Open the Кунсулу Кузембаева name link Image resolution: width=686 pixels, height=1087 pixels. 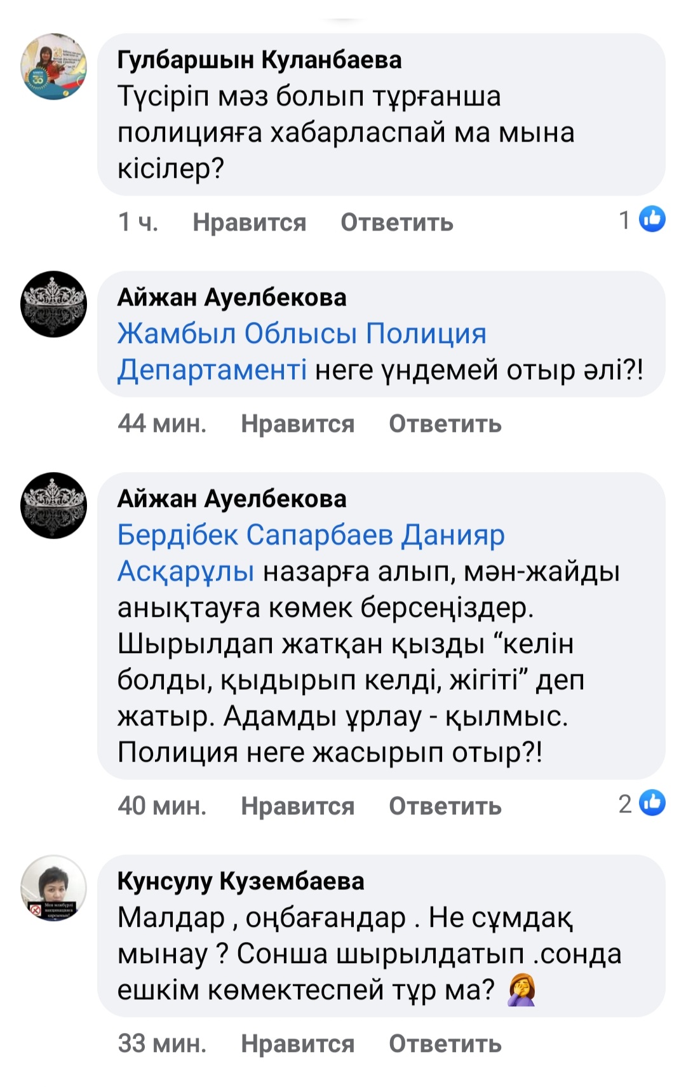click(x=241, y=881)
